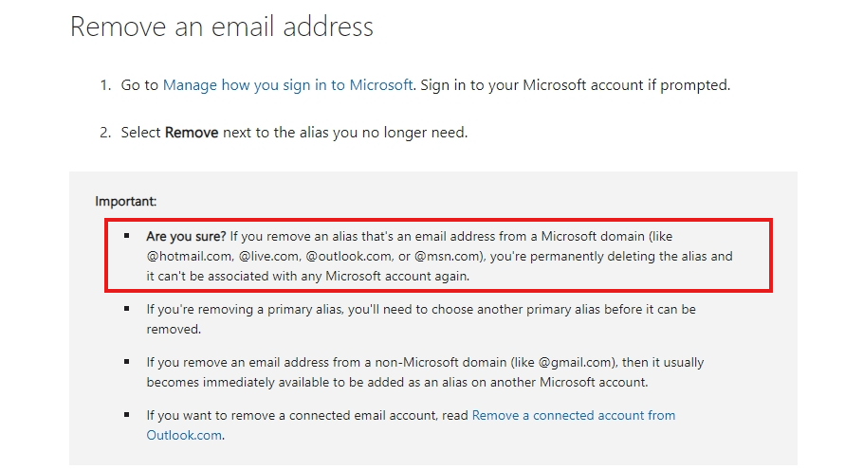Click the bullet beside the primary alias note
This screenshot has width=863, height=469.
(x=126, y=309)
